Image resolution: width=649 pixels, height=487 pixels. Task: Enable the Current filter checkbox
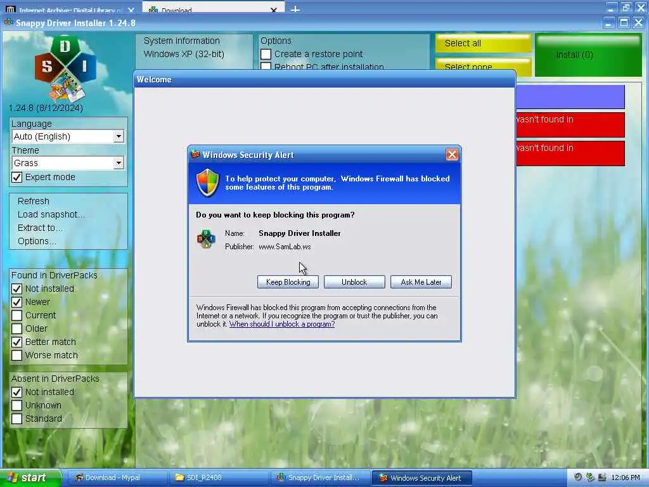17,315
